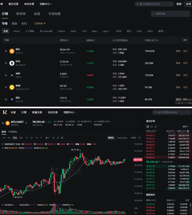Focus the 搜索幣種 coin search field
The image size is (192, 215).
point(170,14)
